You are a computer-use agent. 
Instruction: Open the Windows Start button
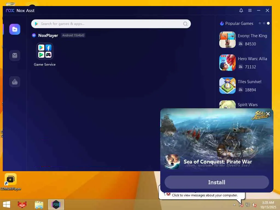pos(7,205)
